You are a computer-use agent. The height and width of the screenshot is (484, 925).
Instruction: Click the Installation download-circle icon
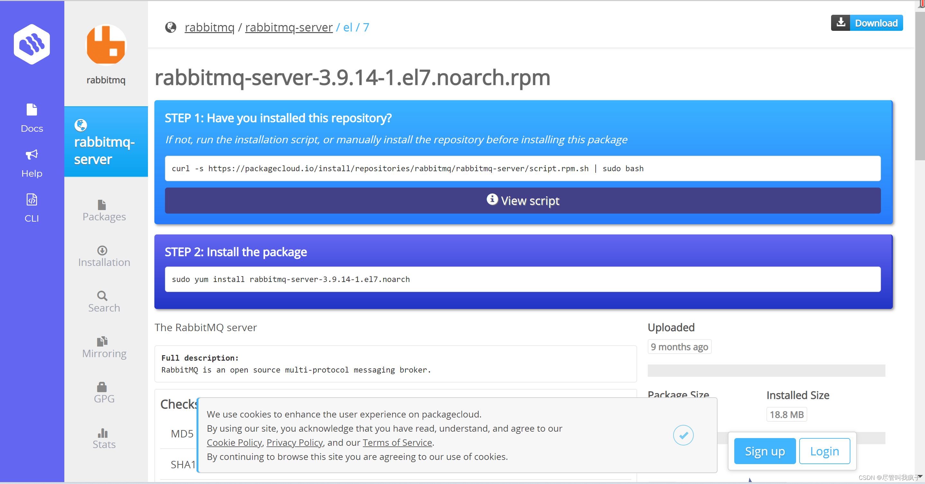click(x=102, y=250)
